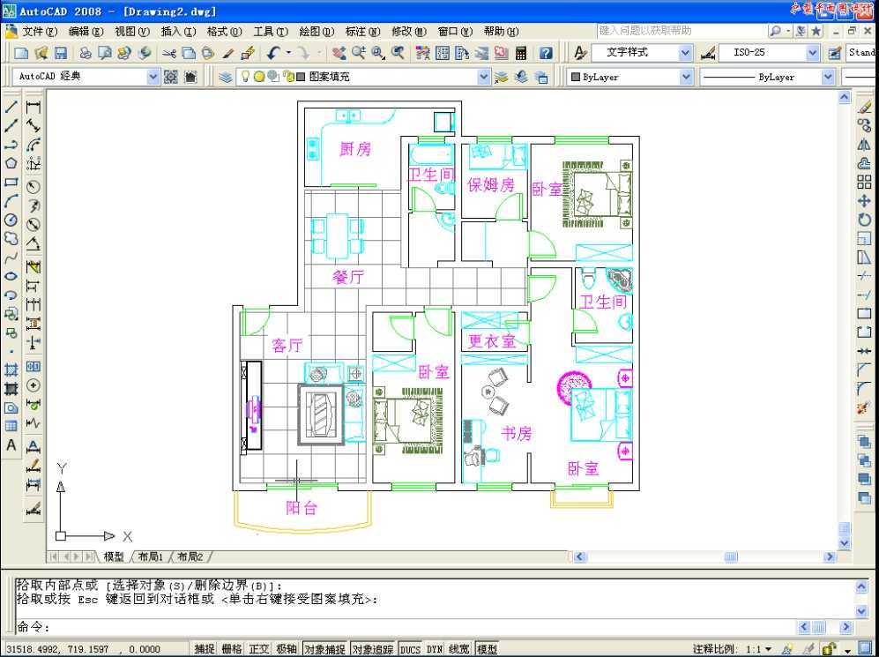Select the Rectangle draw tool
The height and width of the screenshot is (657, 879).
pyautogui.click(x=11, y=183)
